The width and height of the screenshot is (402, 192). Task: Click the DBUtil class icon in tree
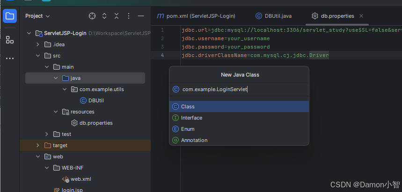pyautogui.click(x=83, y=100)
